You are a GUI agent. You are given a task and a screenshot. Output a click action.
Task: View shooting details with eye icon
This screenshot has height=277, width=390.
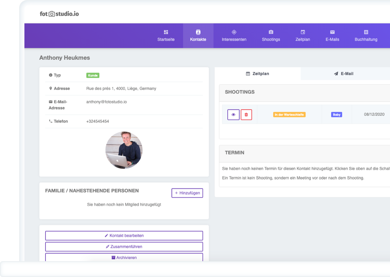click(233, 115)
